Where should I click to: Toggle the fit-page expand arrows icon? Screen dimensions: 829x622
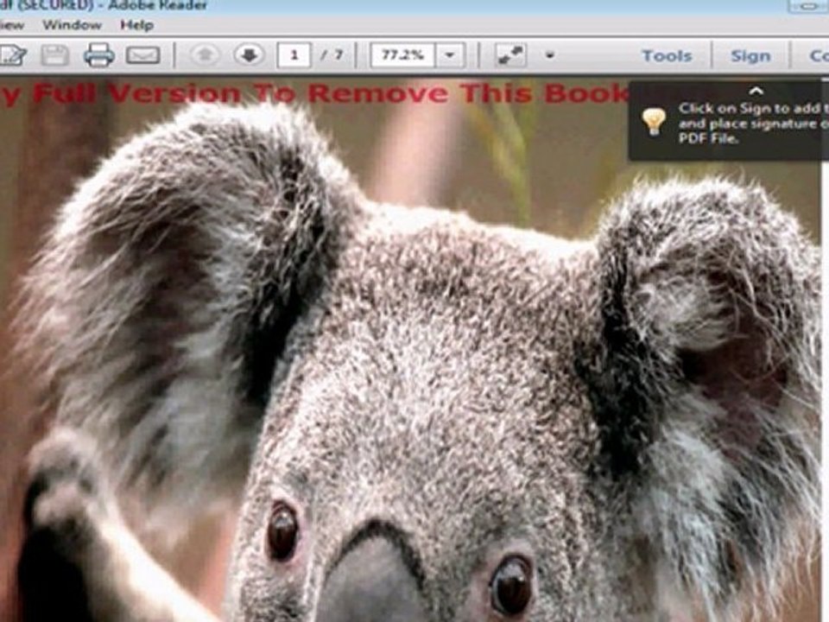(510, 55)
